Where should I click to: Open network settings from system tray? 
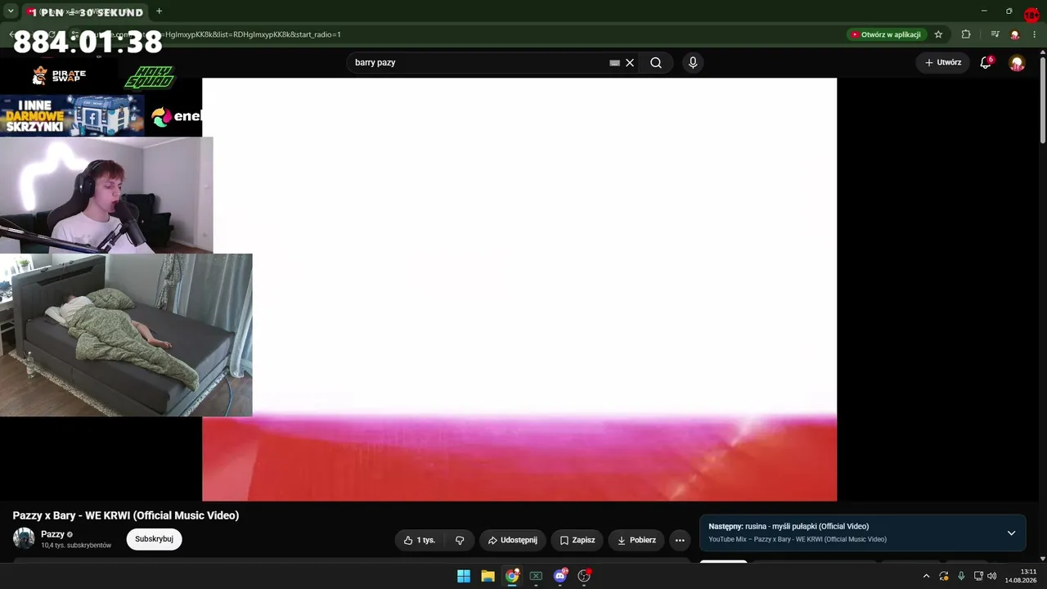[x=978, y=576]
